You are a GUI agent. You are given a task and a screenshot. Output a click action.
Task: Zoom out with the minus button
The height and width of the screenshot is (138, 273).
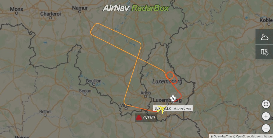266,128
